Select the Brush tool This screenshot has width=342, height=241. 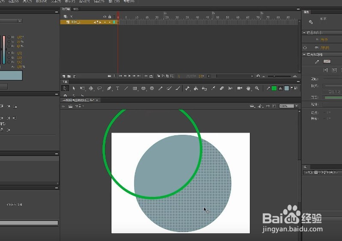pyautogui.click(x=178, y=88)
